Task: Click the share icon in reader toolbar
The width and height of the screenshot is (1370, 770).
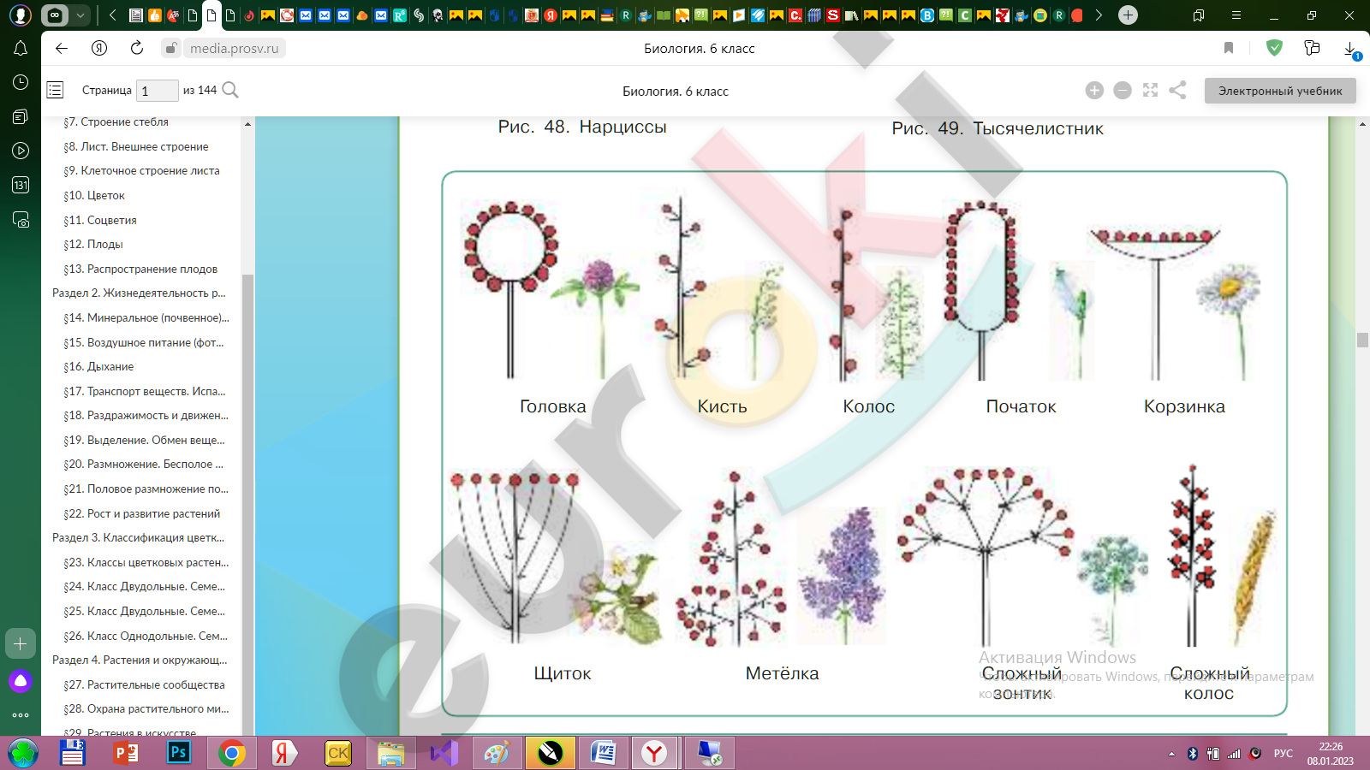Action: (x=1177, y=90)
